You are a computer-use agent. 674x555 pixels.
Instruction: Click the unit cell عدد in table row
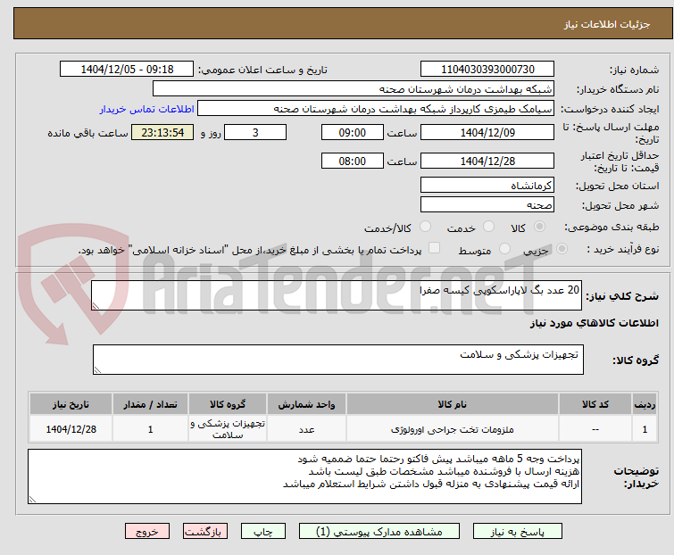point(306,429)
